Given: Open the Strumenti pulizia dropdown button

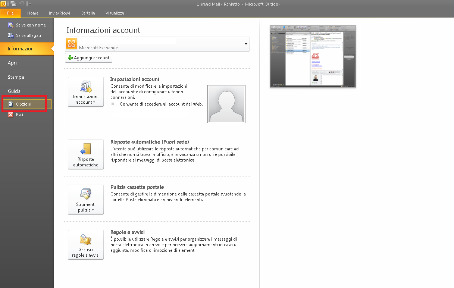Looking at the screenshot, I should (86, 200).
